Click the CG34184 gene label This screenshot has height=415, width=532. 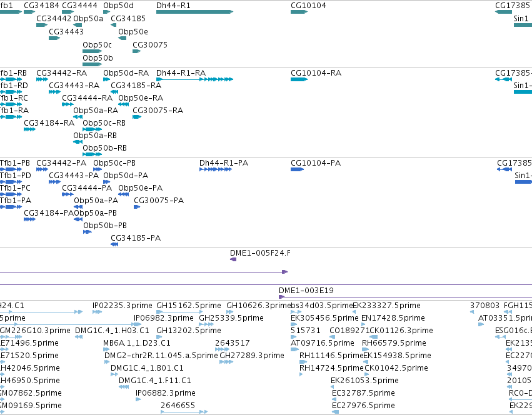(41, 6)
